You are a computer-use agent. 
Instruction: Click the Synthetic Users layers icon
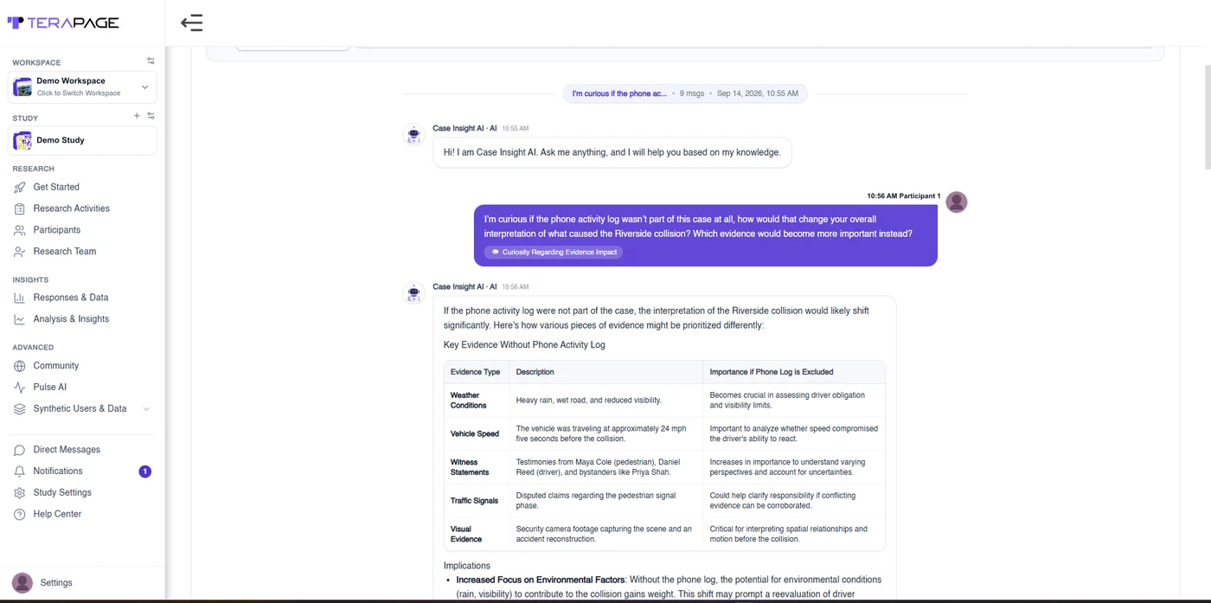click(20, 409)
